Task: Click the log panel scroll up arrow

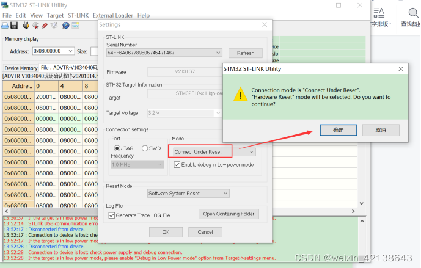Action: coord(362,222)
